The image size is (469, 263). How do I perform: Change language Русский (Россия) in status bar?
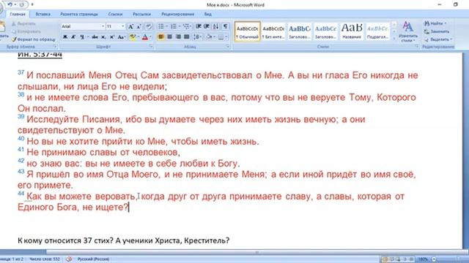[93, 259]
